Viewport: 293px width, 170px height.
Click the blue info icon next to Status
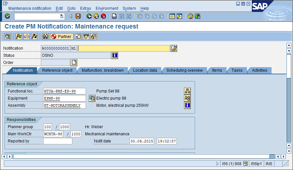(115, 55)
